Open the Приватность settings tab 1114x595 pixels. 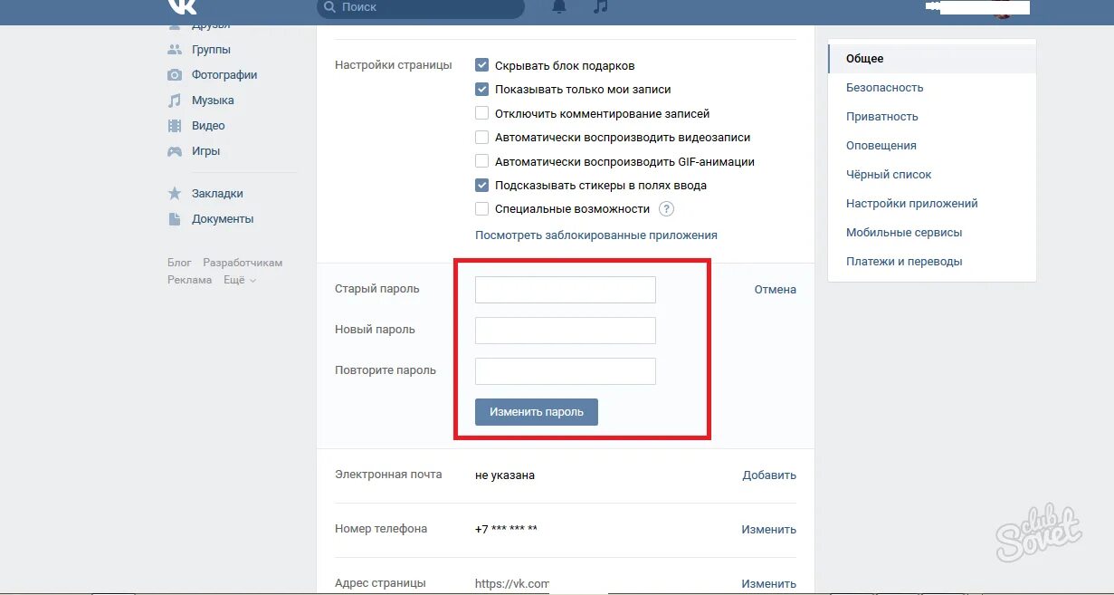coord(932,117)
